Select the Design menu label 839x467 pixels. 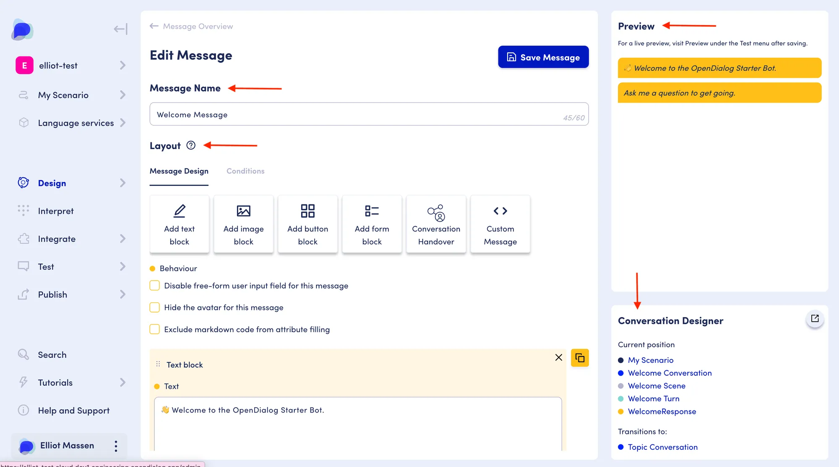tap(52, 183)
